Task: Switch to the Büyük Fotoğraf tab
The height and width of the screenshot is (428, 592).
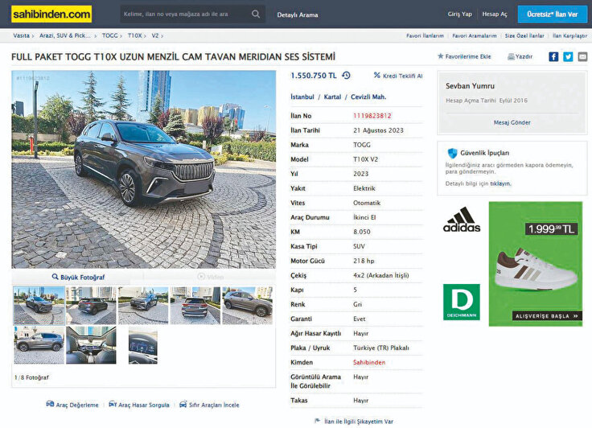Action: pyautogui.click(x=78, y=277)
